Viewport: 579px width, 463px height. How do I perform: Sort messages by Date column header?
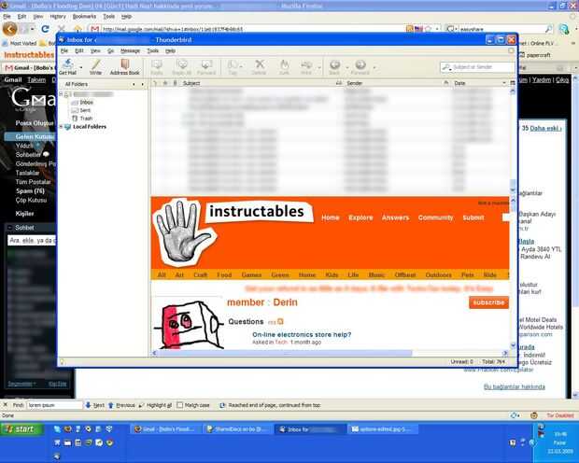(x=479, y=83)
